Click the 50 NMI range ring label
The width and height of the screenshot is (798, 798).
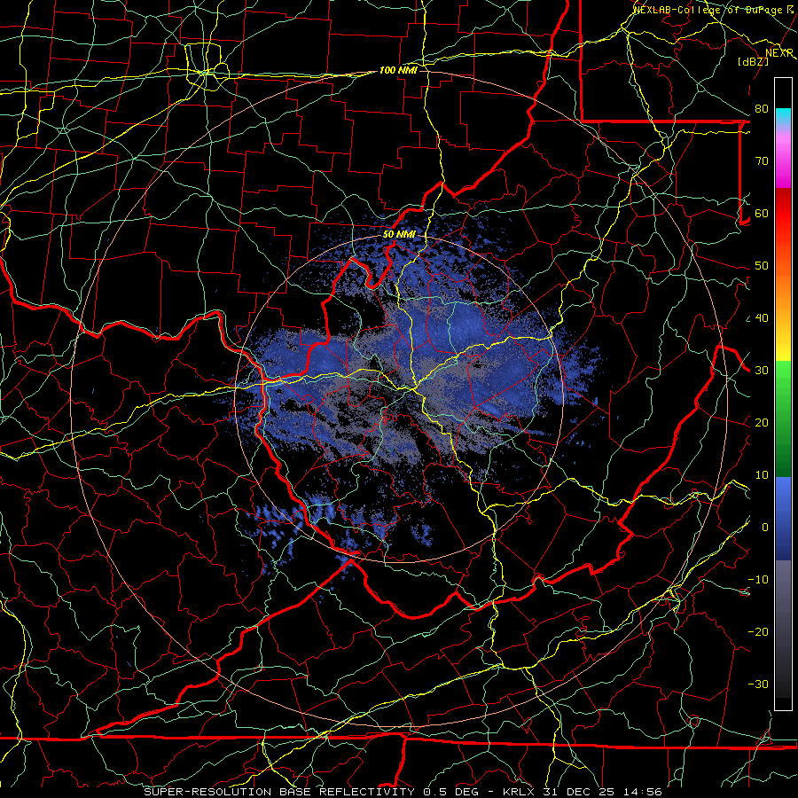point(399,234)
